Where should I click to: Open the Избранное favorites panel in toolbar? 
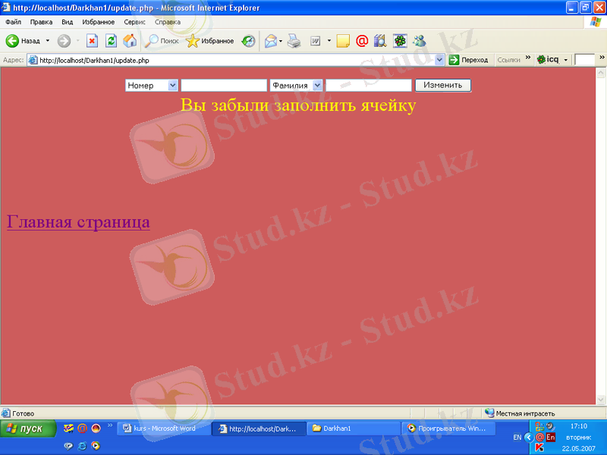tap(209, 41)
